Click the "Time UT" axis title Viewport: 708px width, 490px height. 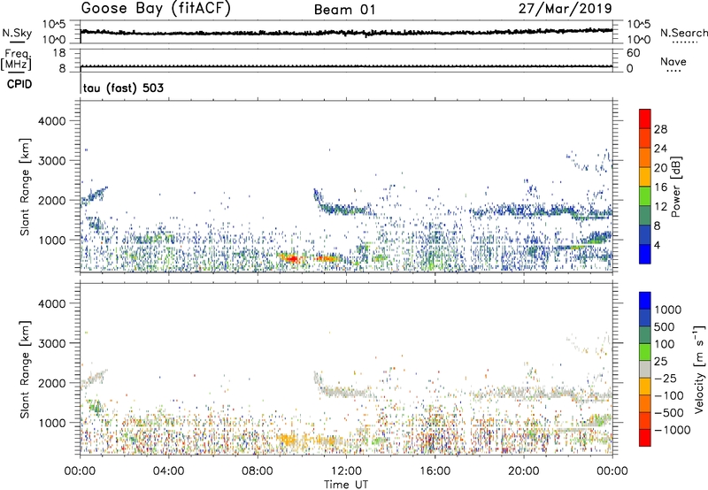(x=346, y=485)
